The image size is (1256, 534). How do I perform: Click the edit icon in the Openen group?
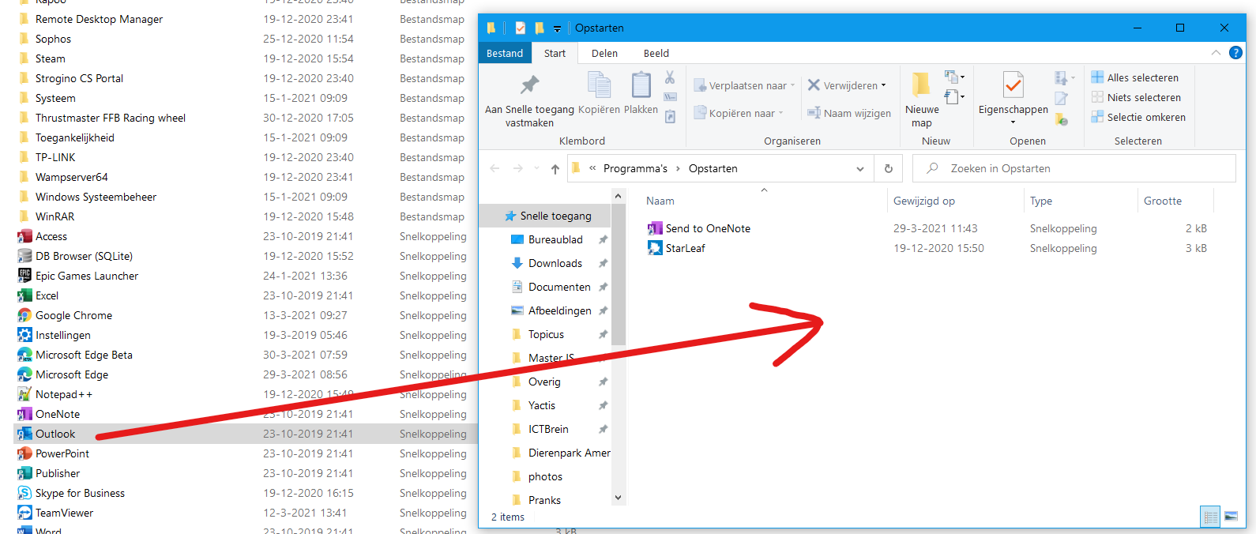pos(1062,99)
